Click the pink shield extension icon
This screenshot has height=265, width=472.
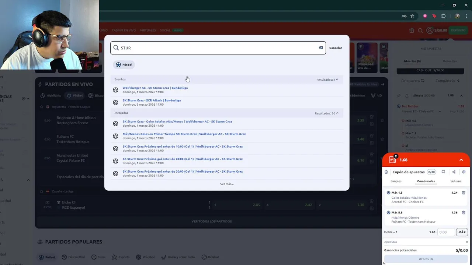[425, 16]
